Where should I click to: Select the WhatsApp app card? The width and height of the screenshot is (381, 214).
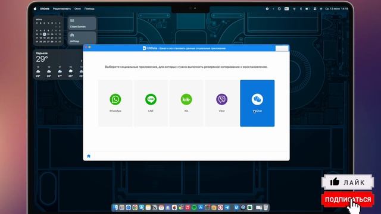(x=115, y=103)
